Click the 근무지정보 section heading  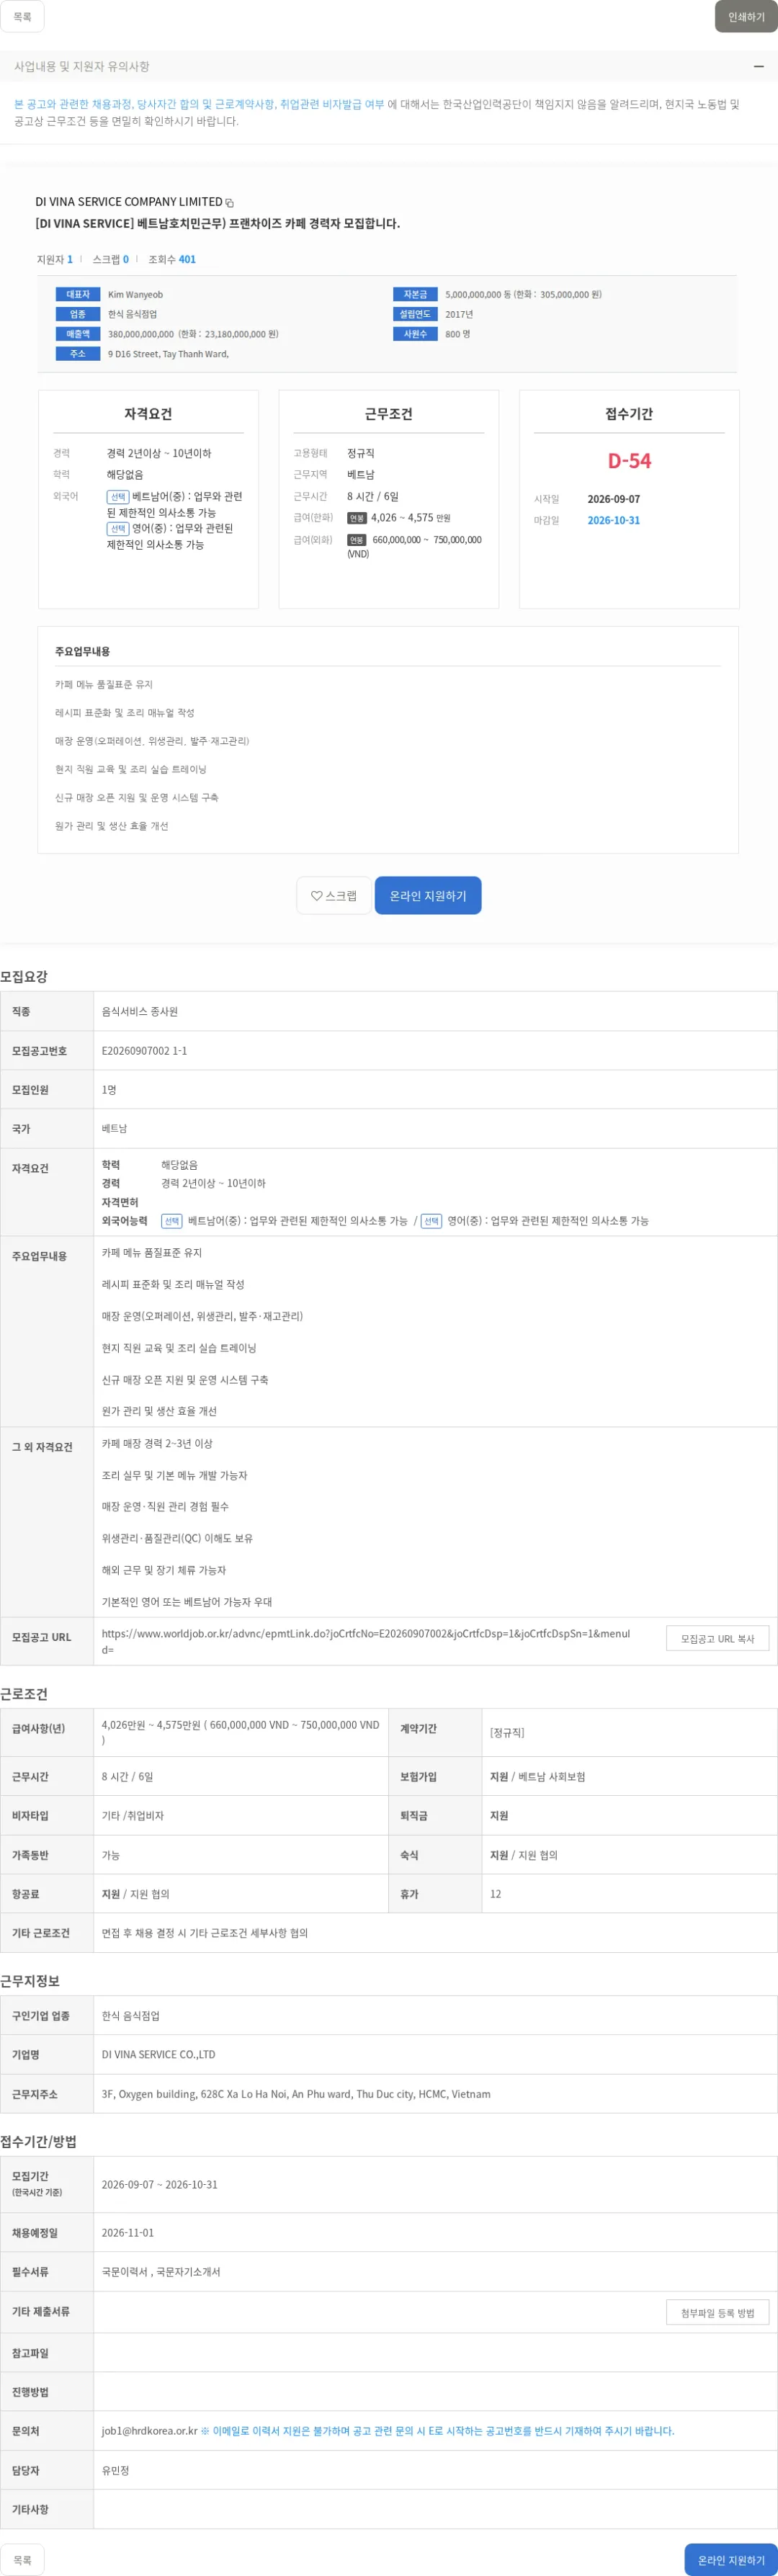[x=30, y=1981]
